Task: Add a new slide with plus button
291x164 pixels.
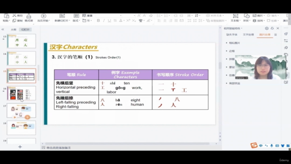Action: tap(20, 147)
